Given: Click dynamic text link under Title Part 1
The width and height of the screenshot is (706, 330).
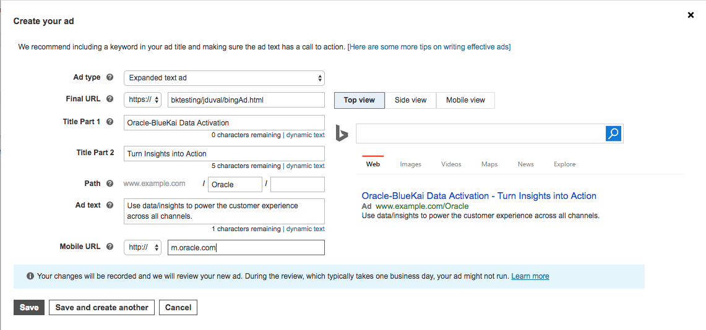Looking at the screenshot, I should click(x=305, y=135).
